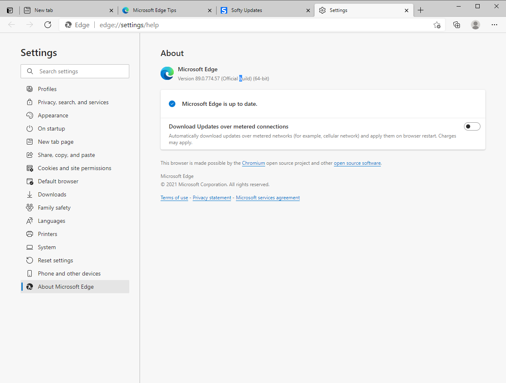This screenshot has width=506, height=383.
Task: Click the Share, copy, and paste icon
Action: tap(30, 155)
